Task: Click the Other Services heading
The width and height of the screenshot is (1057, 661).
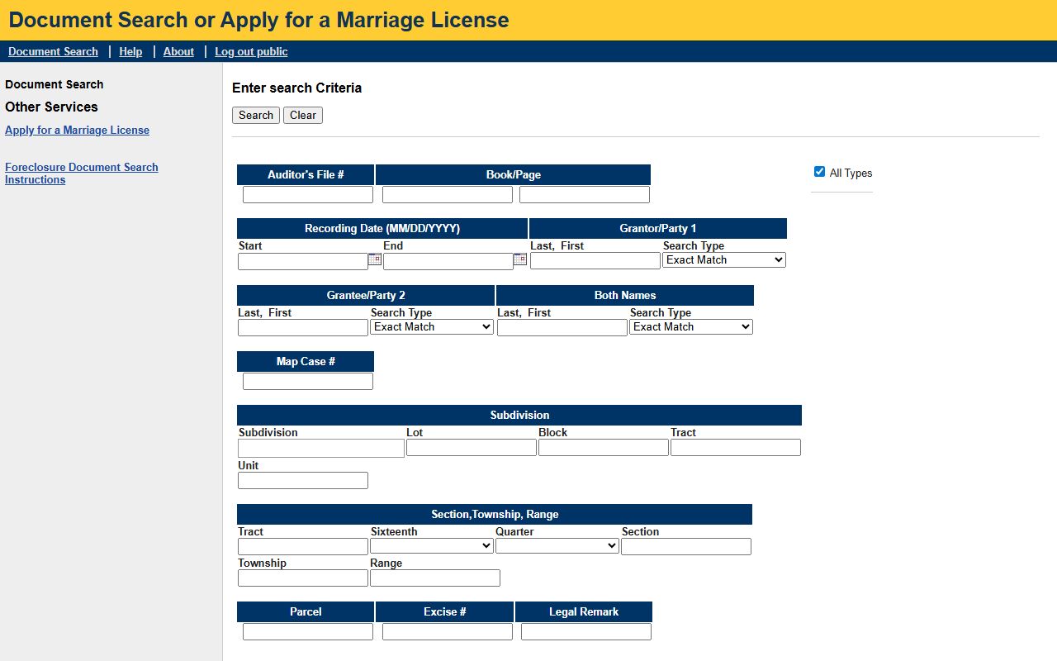Action: [x=51, y=107]
